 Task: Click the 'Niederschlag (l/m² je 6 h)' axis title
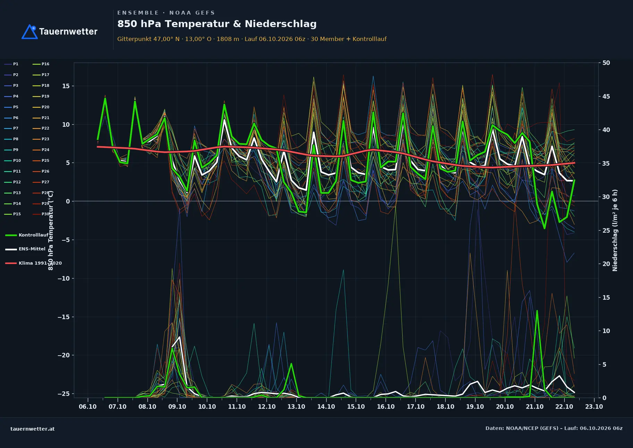(615, 230)
